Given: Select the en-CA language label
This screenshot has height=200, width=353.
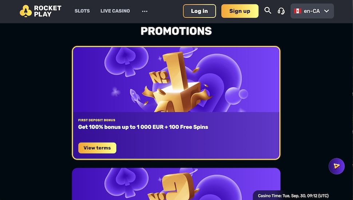Looking at the screenshot, I should (312, 11).
